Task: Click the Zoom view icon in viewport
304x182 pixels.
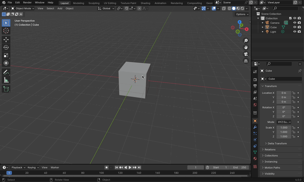Action: 246,41
